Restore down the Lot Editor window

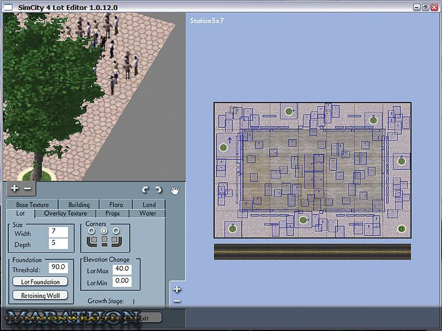pyautogui.click(x=425, y=7)
